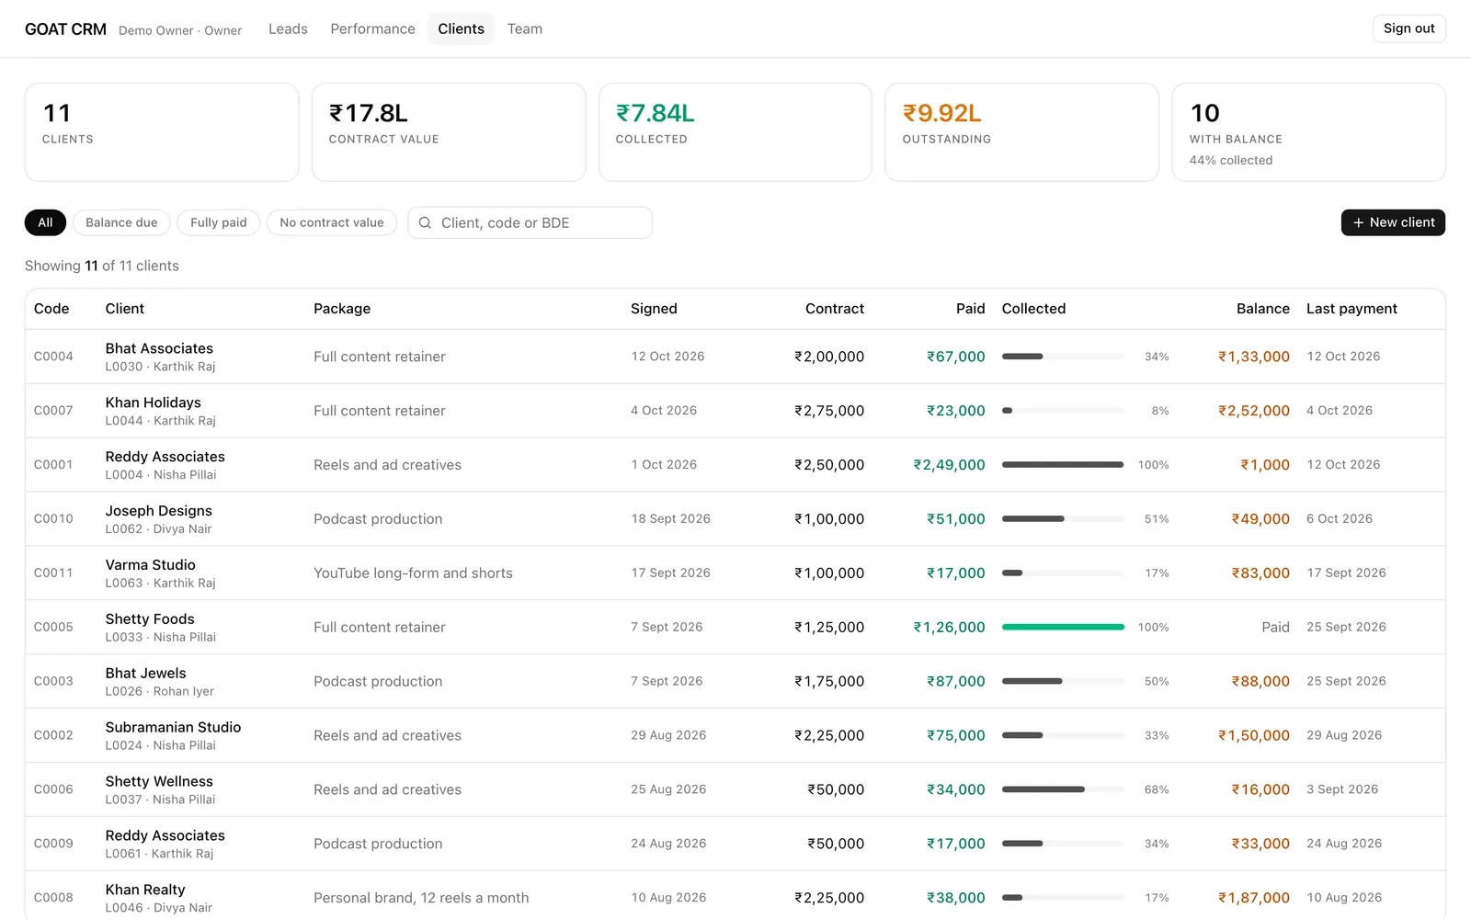Click Khan Holidays 8% progress bar
This screenshot has width=1471, height=919.
click(x=1063, y=411)
